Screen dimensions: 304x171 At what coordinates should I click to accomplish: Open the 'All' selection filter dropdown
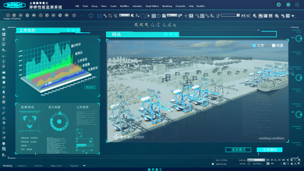click(x=124, y=15)
